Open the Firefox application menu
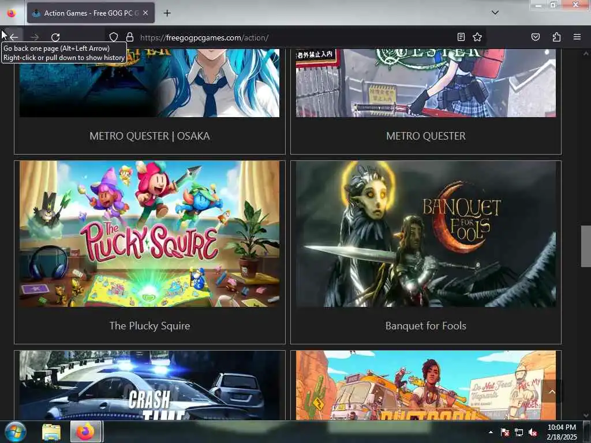Viewport: 591px width, 443px height. click(x=577, y=37)
